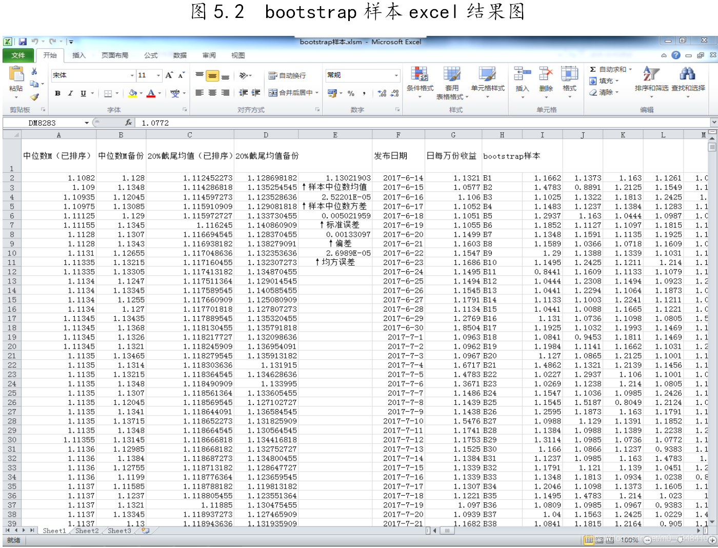This screenshot has height=548, width=718.
Task: Open accounting number format icon
Action: coord(332,93)
